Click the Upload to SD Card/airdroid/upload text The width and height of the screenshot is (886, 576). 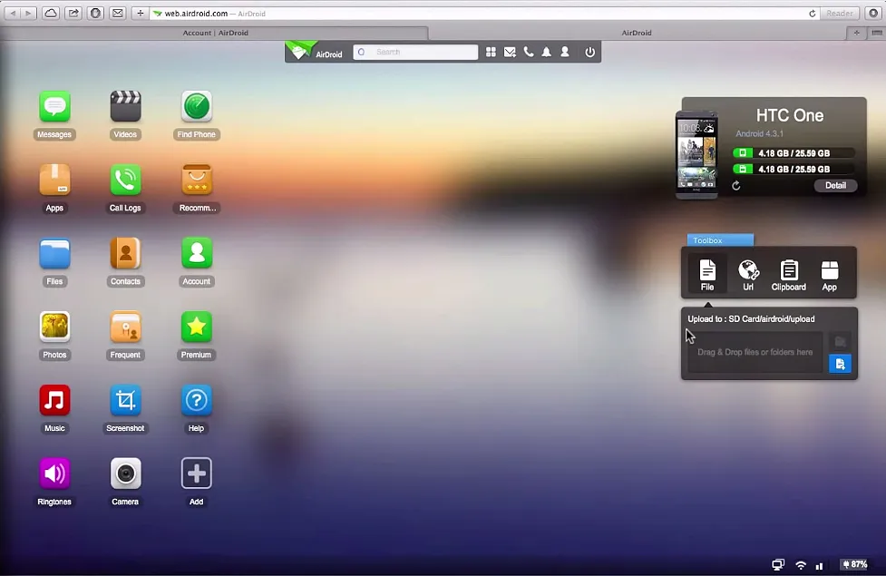[x=751, y=318]
